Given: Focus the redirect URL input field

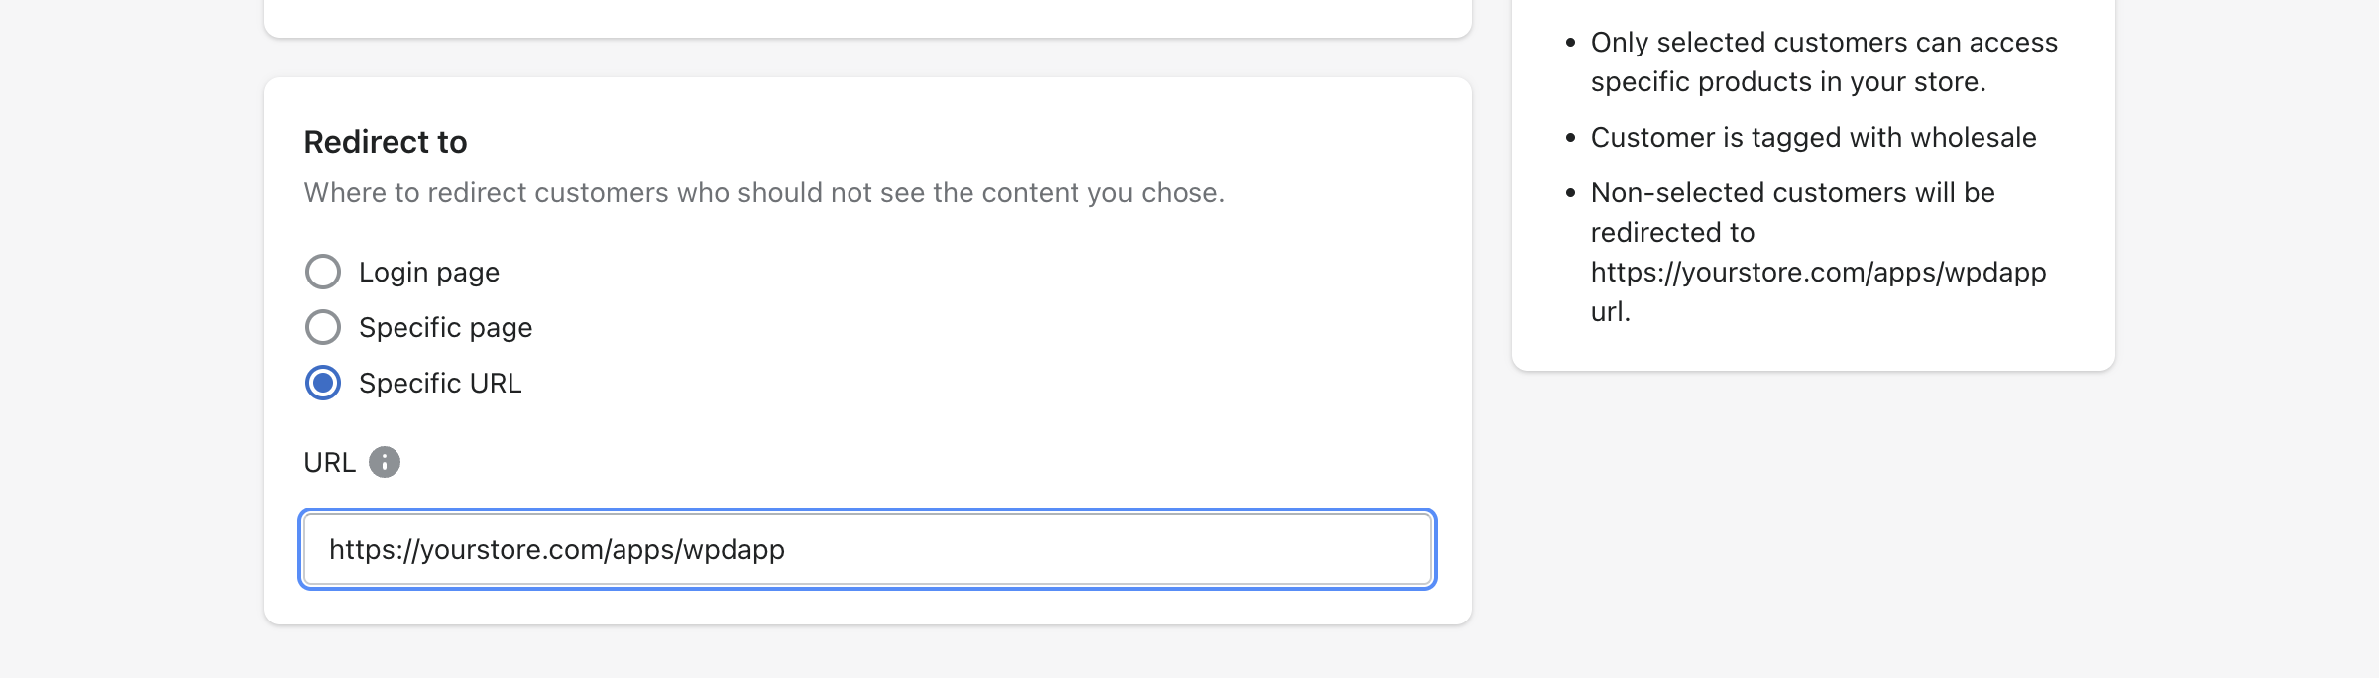Looking at the screenshot, I should 867,549.
